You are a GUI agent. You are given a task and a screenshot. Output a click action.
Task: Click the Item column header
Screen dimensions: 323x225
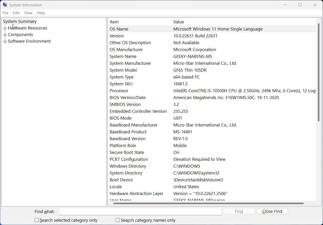[140, 22]
